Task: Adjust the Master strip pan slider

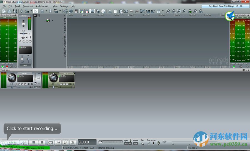Action: tap(23, 34)
